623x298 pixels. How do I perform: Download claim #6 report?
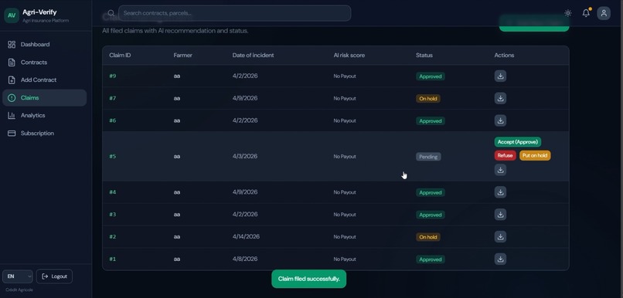point(500,120)
